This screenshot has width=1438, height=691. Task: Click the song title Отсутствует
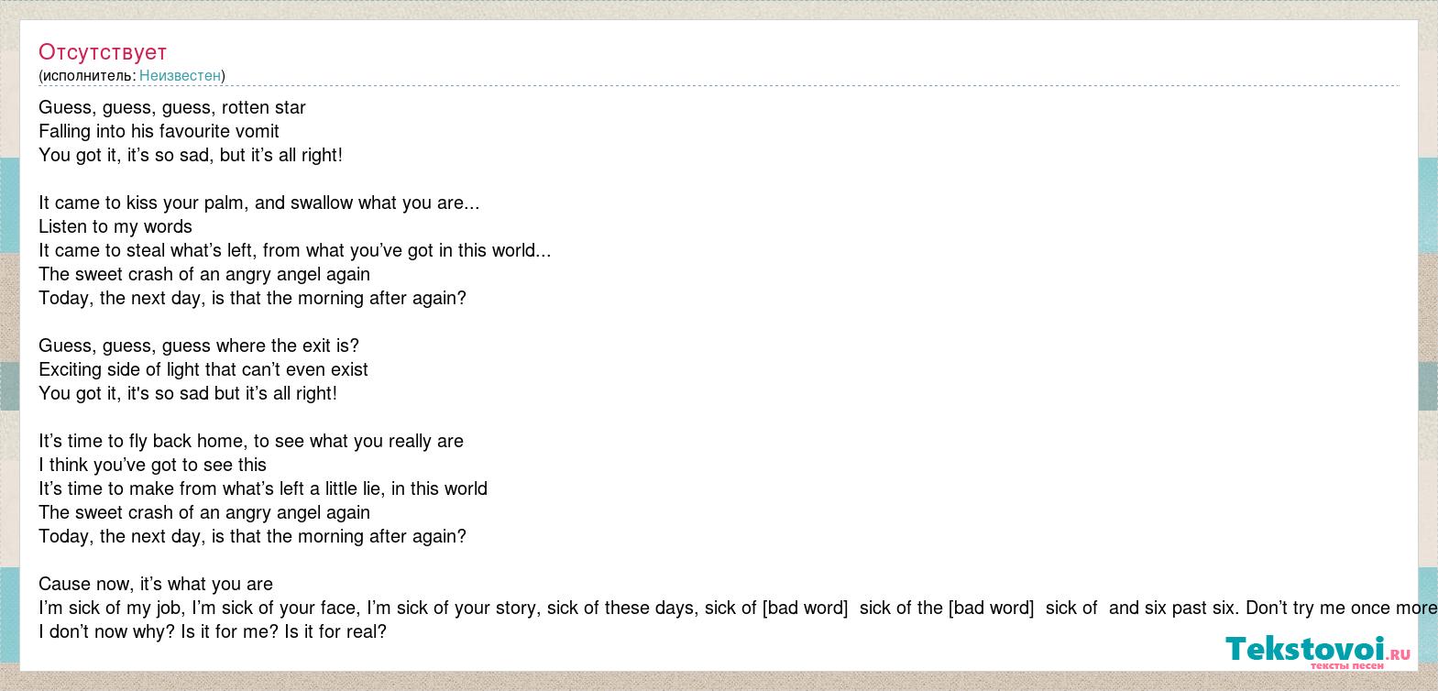pyautogui.click(x=103, y=52)
